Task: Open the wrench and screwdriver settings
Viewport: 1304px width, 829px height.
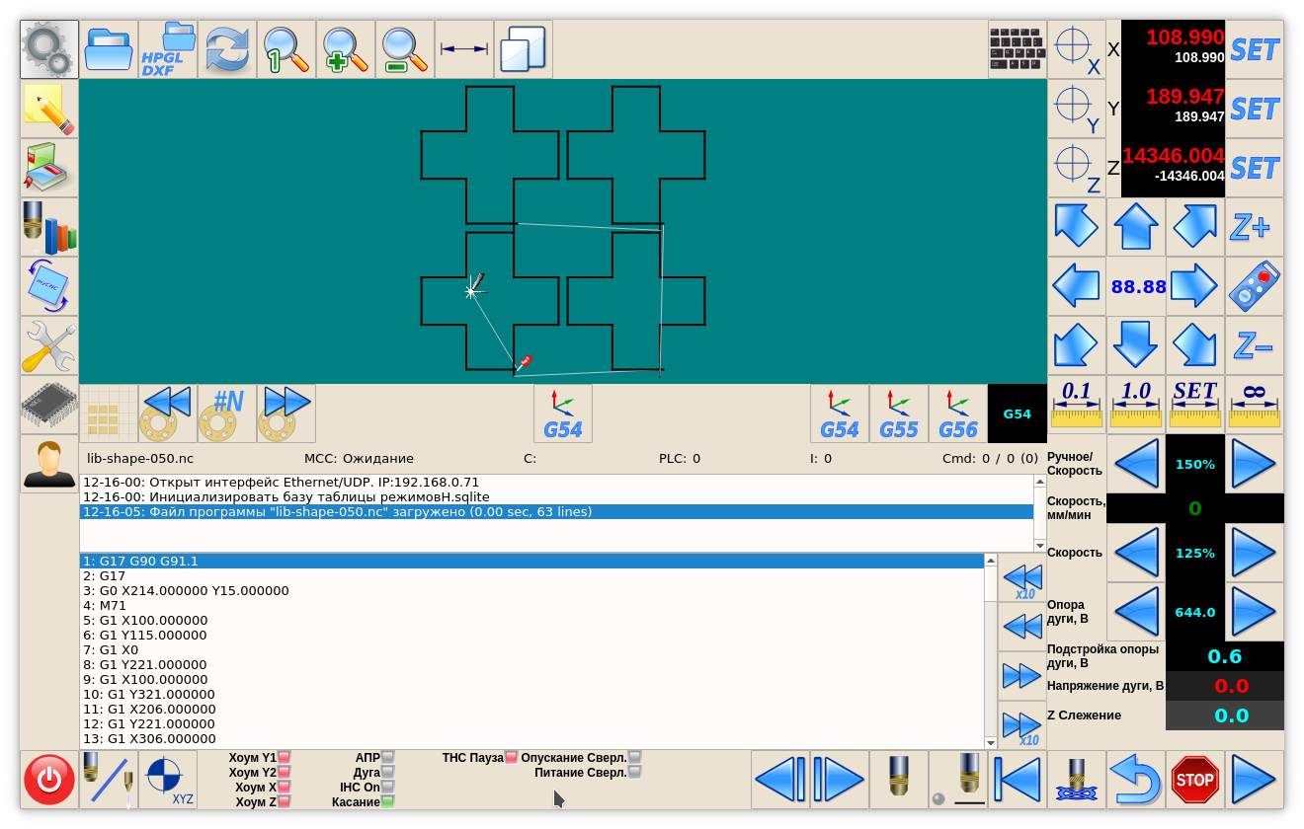Action: point(49,345)
